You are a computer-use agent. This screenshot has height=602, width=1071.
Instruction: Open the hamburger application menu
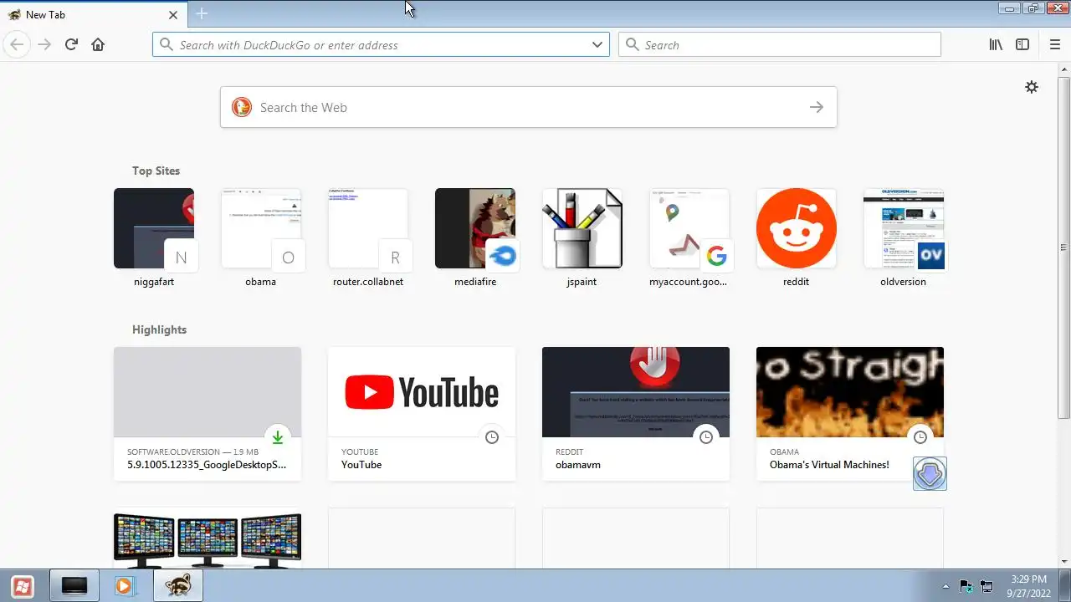[x=1055, y=44]
